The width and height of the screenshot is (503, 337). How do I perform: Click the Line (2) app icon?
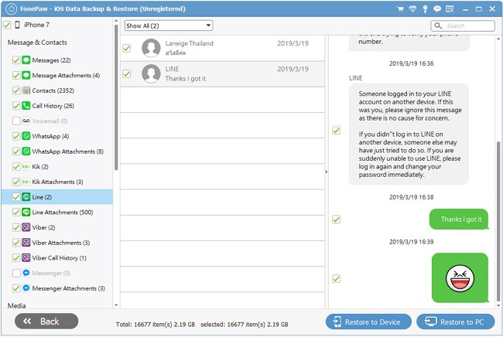tap(26, 197)
